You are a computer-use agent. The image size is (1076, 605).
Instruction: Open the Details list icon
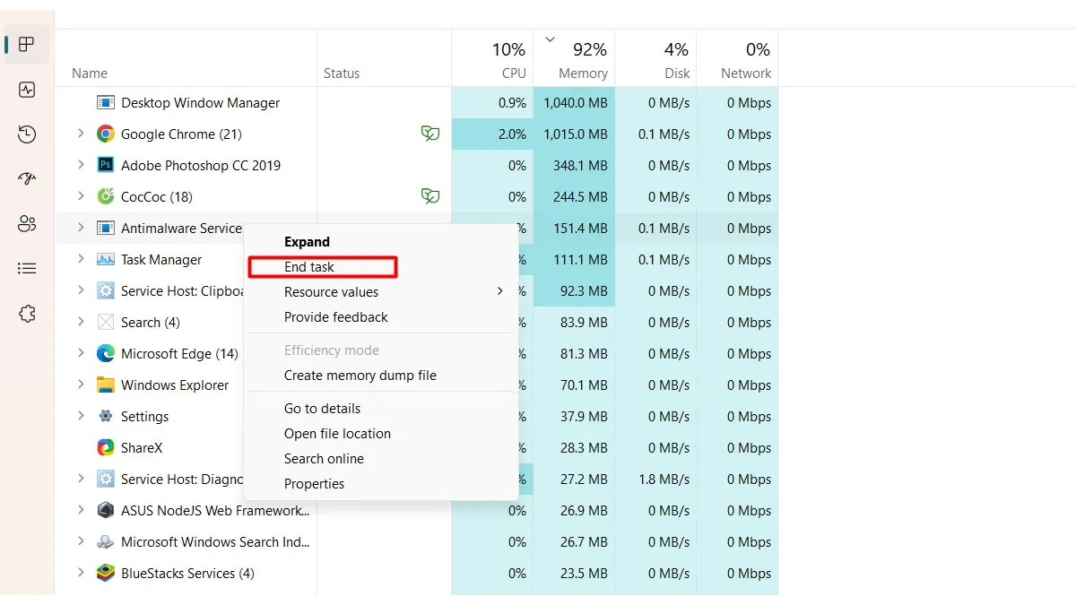(x=27, y=268)
